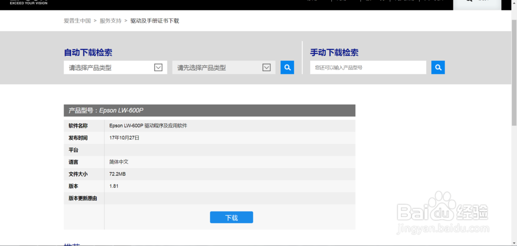This screenshot has width=517, height=246.
Task: Click the 语言 row label
Action: coord(73,162)
